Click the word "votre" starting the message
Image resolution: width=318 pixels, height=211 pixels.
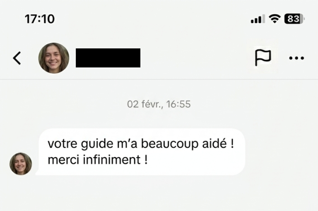tap(63, 144)
